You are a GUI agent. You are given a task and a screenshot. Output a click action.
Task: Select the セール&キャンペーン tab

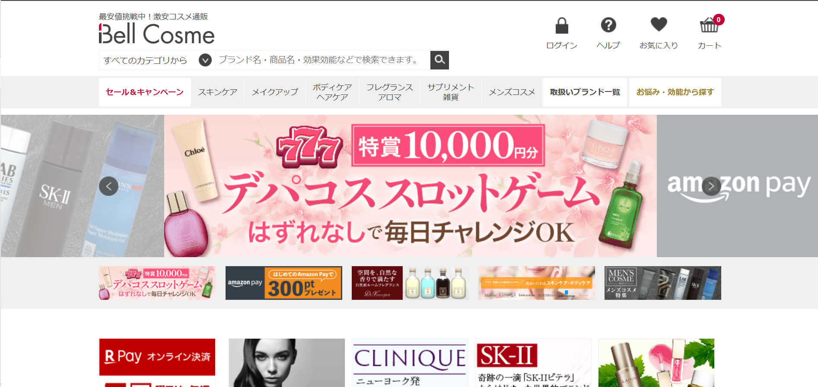click(145, 92)
